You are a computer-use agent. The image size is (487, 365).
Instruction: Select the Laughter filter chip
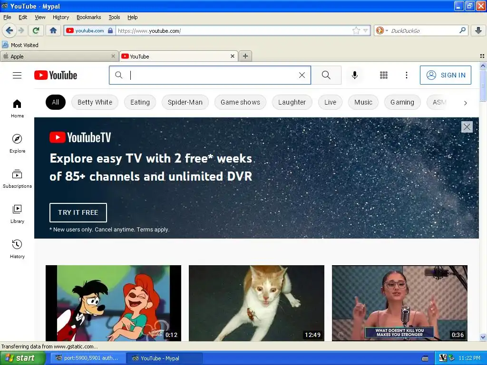tap(292, 102)
